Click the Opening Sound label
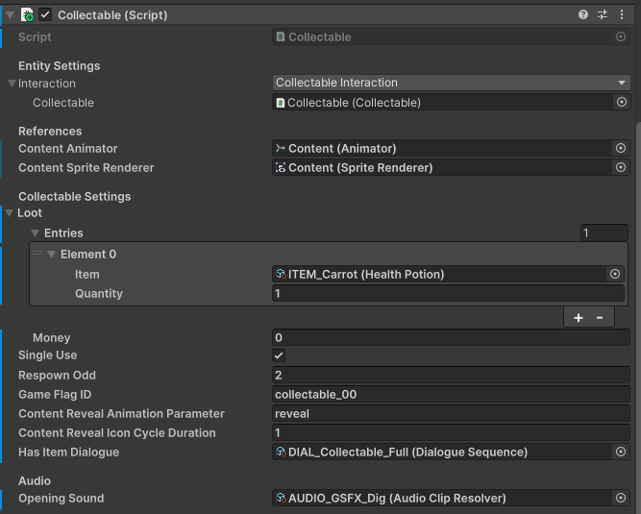The image size is (641, 514). (x=62, y=498)
